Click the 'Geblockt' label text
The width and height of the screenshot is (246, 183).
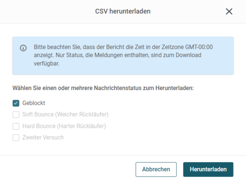(34, 103)
